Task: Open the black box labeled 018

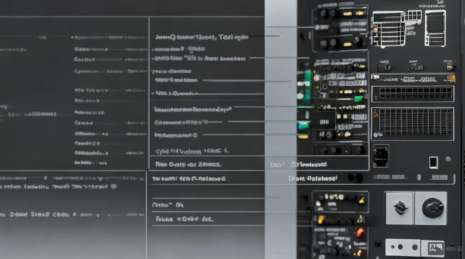Action: 323,122
